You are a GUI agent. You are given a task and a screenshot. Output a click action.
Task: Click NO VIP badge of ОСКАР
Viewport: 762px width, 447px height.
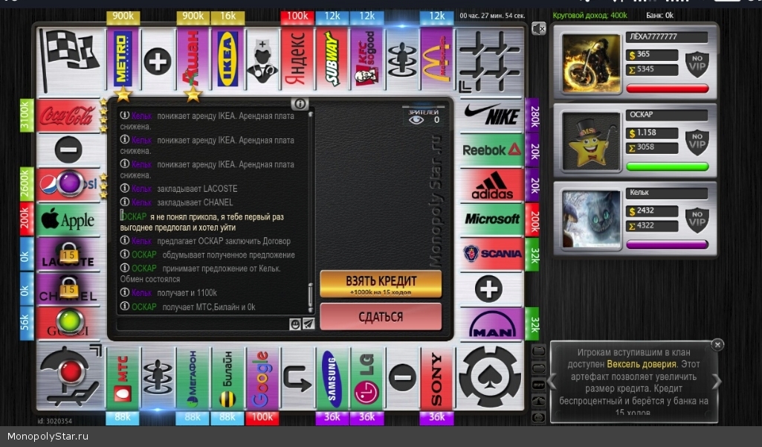point(697,142)
